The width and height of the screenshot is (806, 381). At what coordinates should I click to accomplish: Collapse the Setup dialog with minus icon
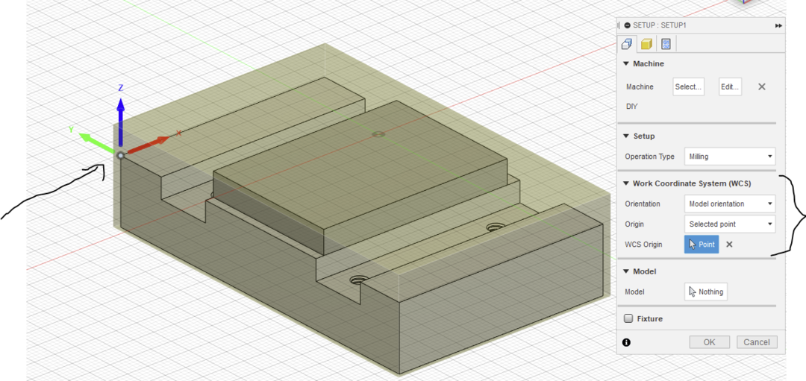coord(627,25)
